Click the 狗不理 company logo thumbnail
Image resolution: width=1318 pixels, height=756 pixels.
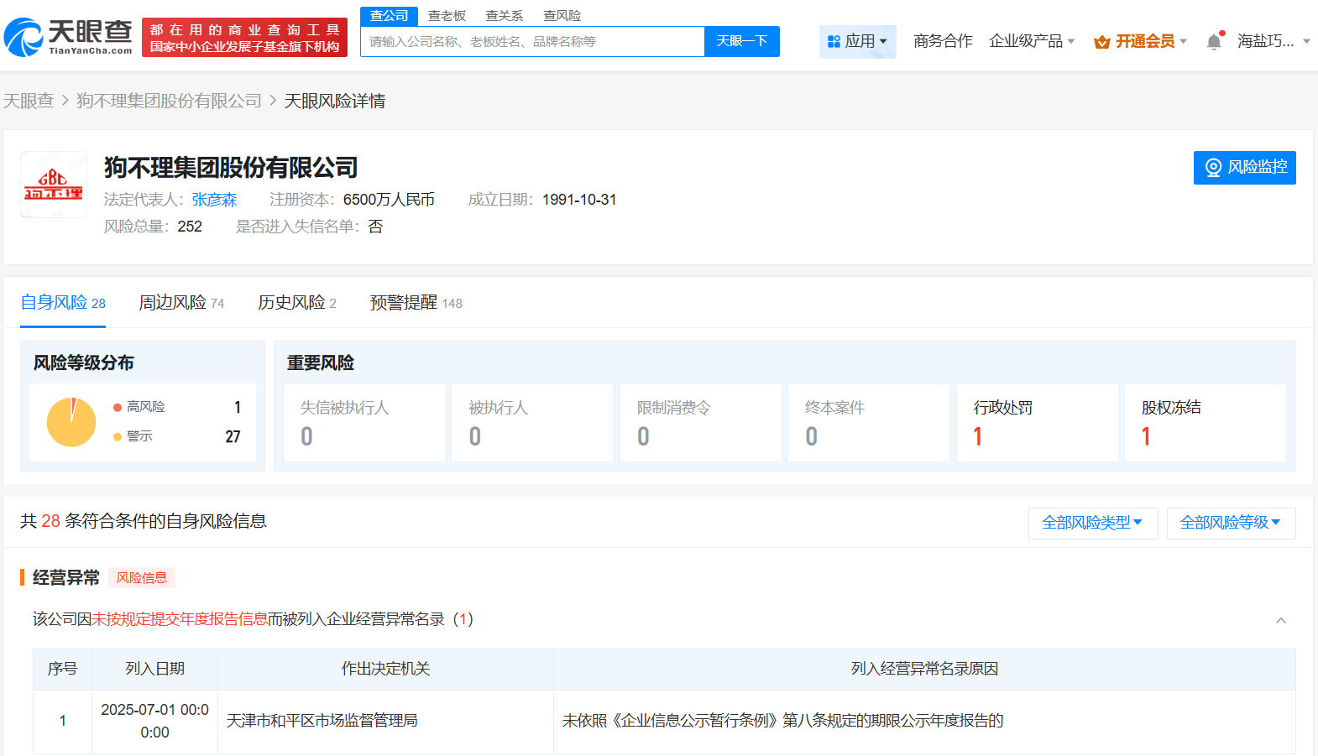[54, 185]
